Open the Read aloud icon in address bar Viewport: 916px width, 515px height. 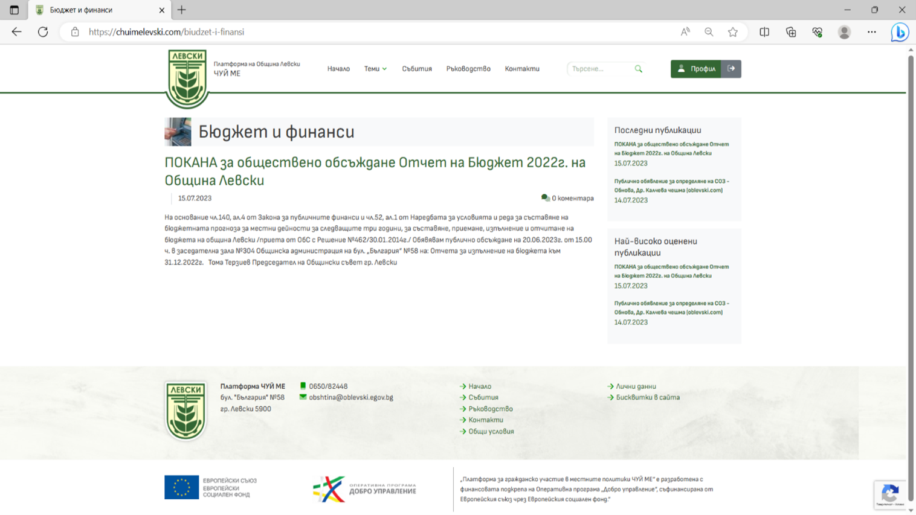pos(685,32)
